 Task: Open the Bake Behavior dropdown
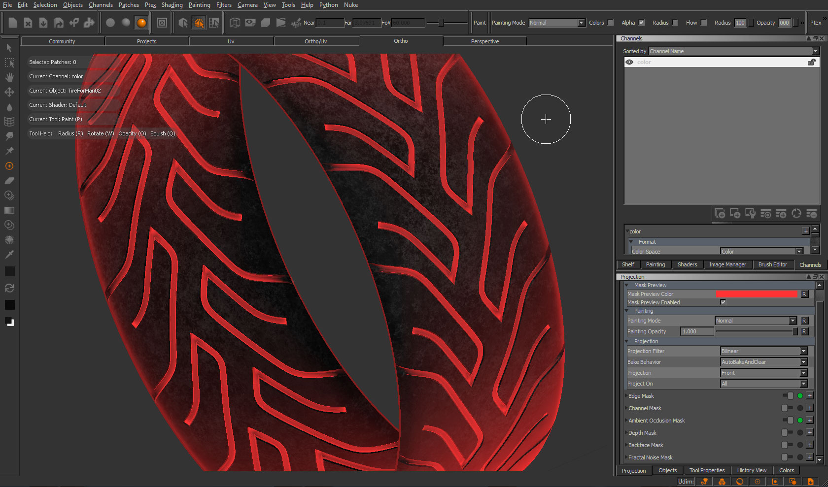[x=764, y=362]
